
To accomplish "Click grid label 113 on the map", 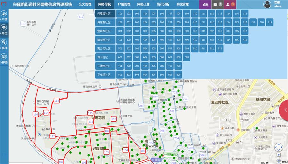I will (x=57, y=101).
